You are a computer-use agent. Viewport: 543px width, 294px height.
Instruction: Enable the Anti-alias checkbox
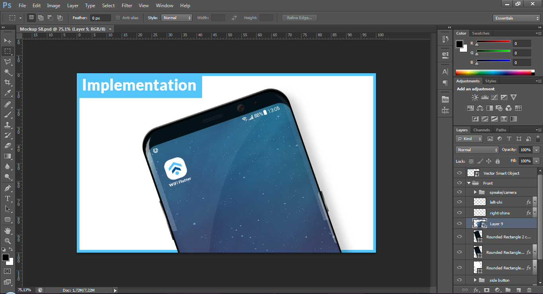[x=118, y=18]
